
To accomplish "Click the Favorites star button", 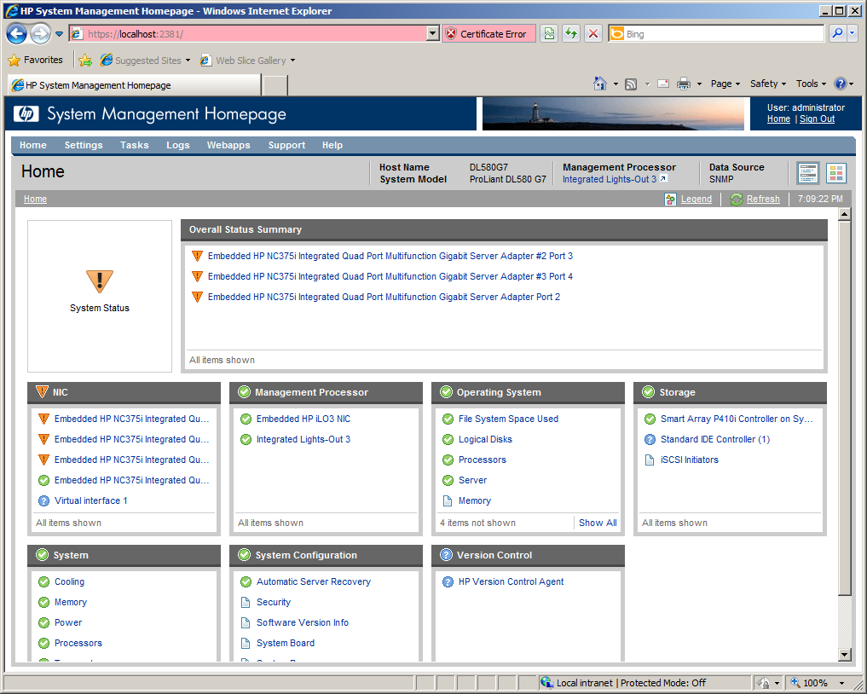I will tap(36, 60).
